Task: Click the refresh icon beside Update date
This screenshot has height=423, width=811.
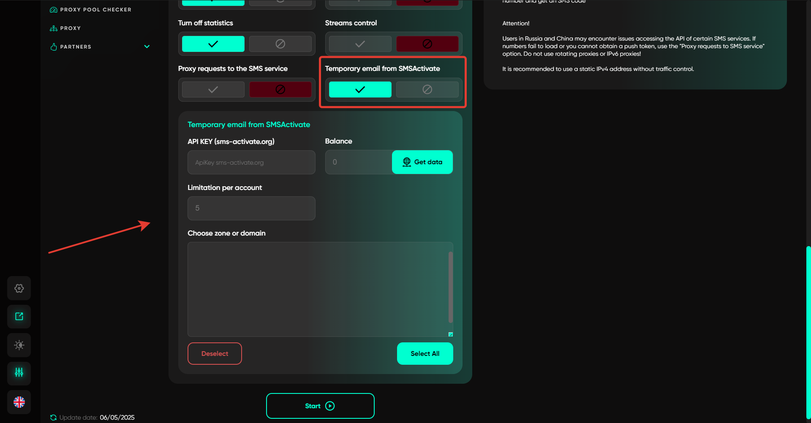Action: 53,418
